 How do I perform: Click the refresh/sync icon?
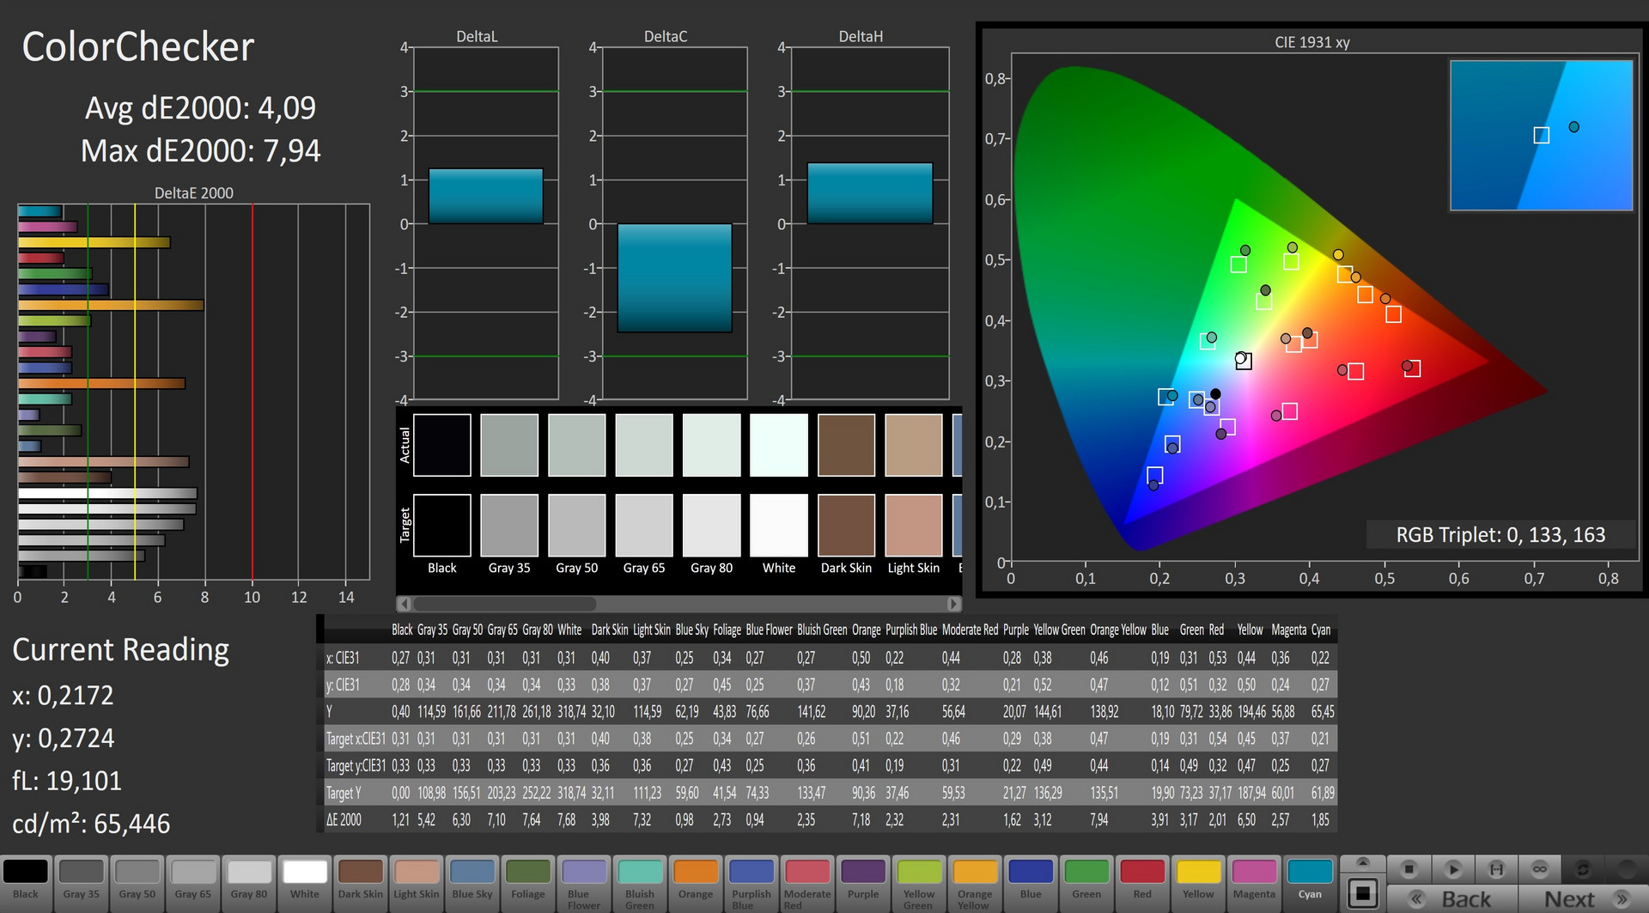click(1583, 869)
